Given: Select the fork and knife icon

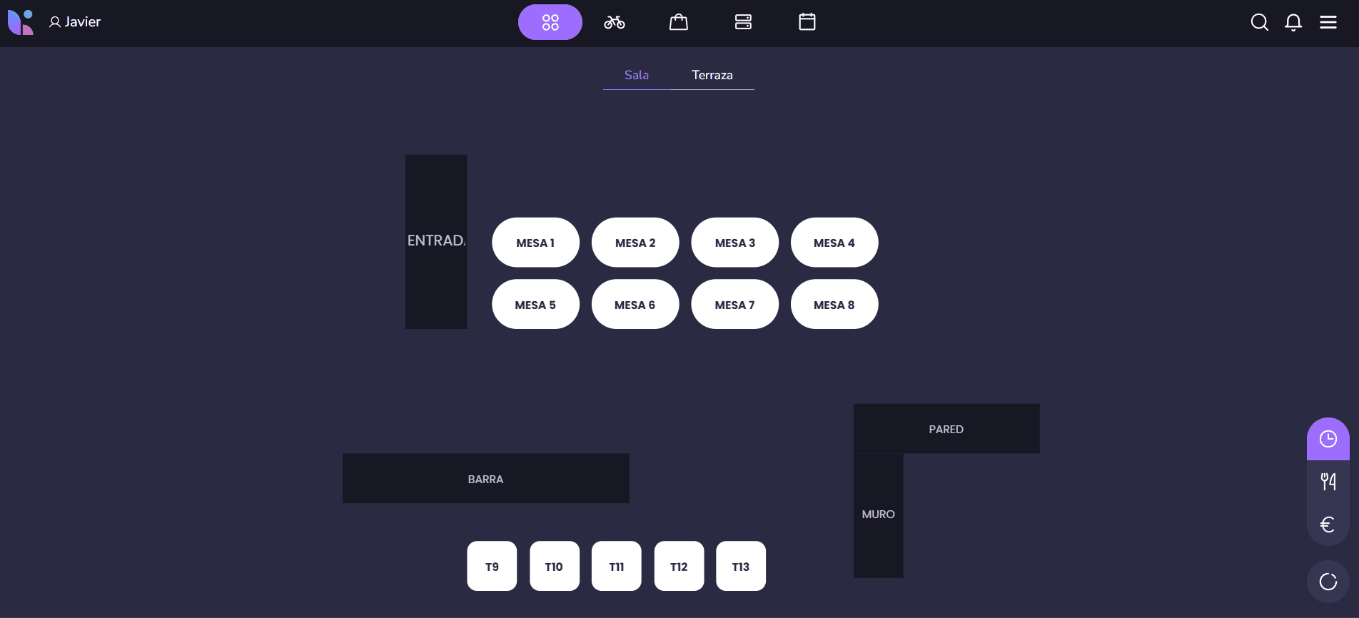Looking at the screenshot, I should pos(1328,482).
